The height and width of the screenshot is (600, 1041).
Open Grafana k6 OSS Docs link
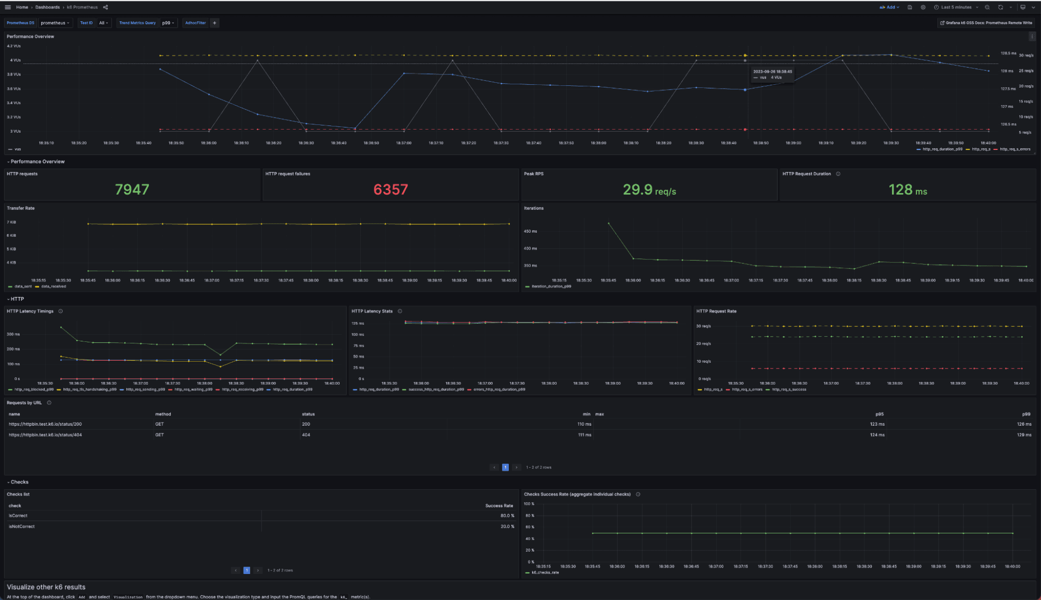click(986, 23)
